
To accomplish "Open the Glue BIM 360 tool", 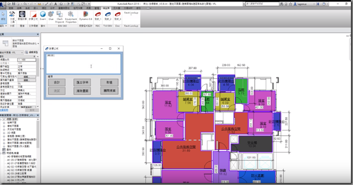I will [x=51, y=16].
